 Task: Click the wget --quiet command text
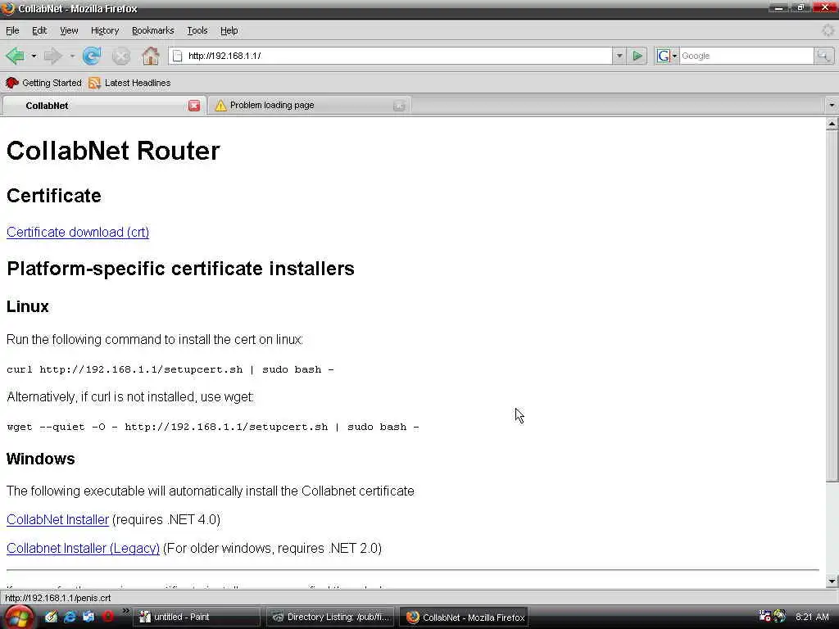(213, 427)
